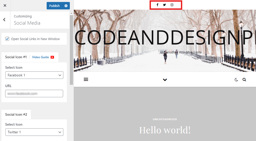The width and height of the screenshot is (256, 141).
Task: Open the Video Guide link
Action: pyautogui.click(x=40, y=57)
